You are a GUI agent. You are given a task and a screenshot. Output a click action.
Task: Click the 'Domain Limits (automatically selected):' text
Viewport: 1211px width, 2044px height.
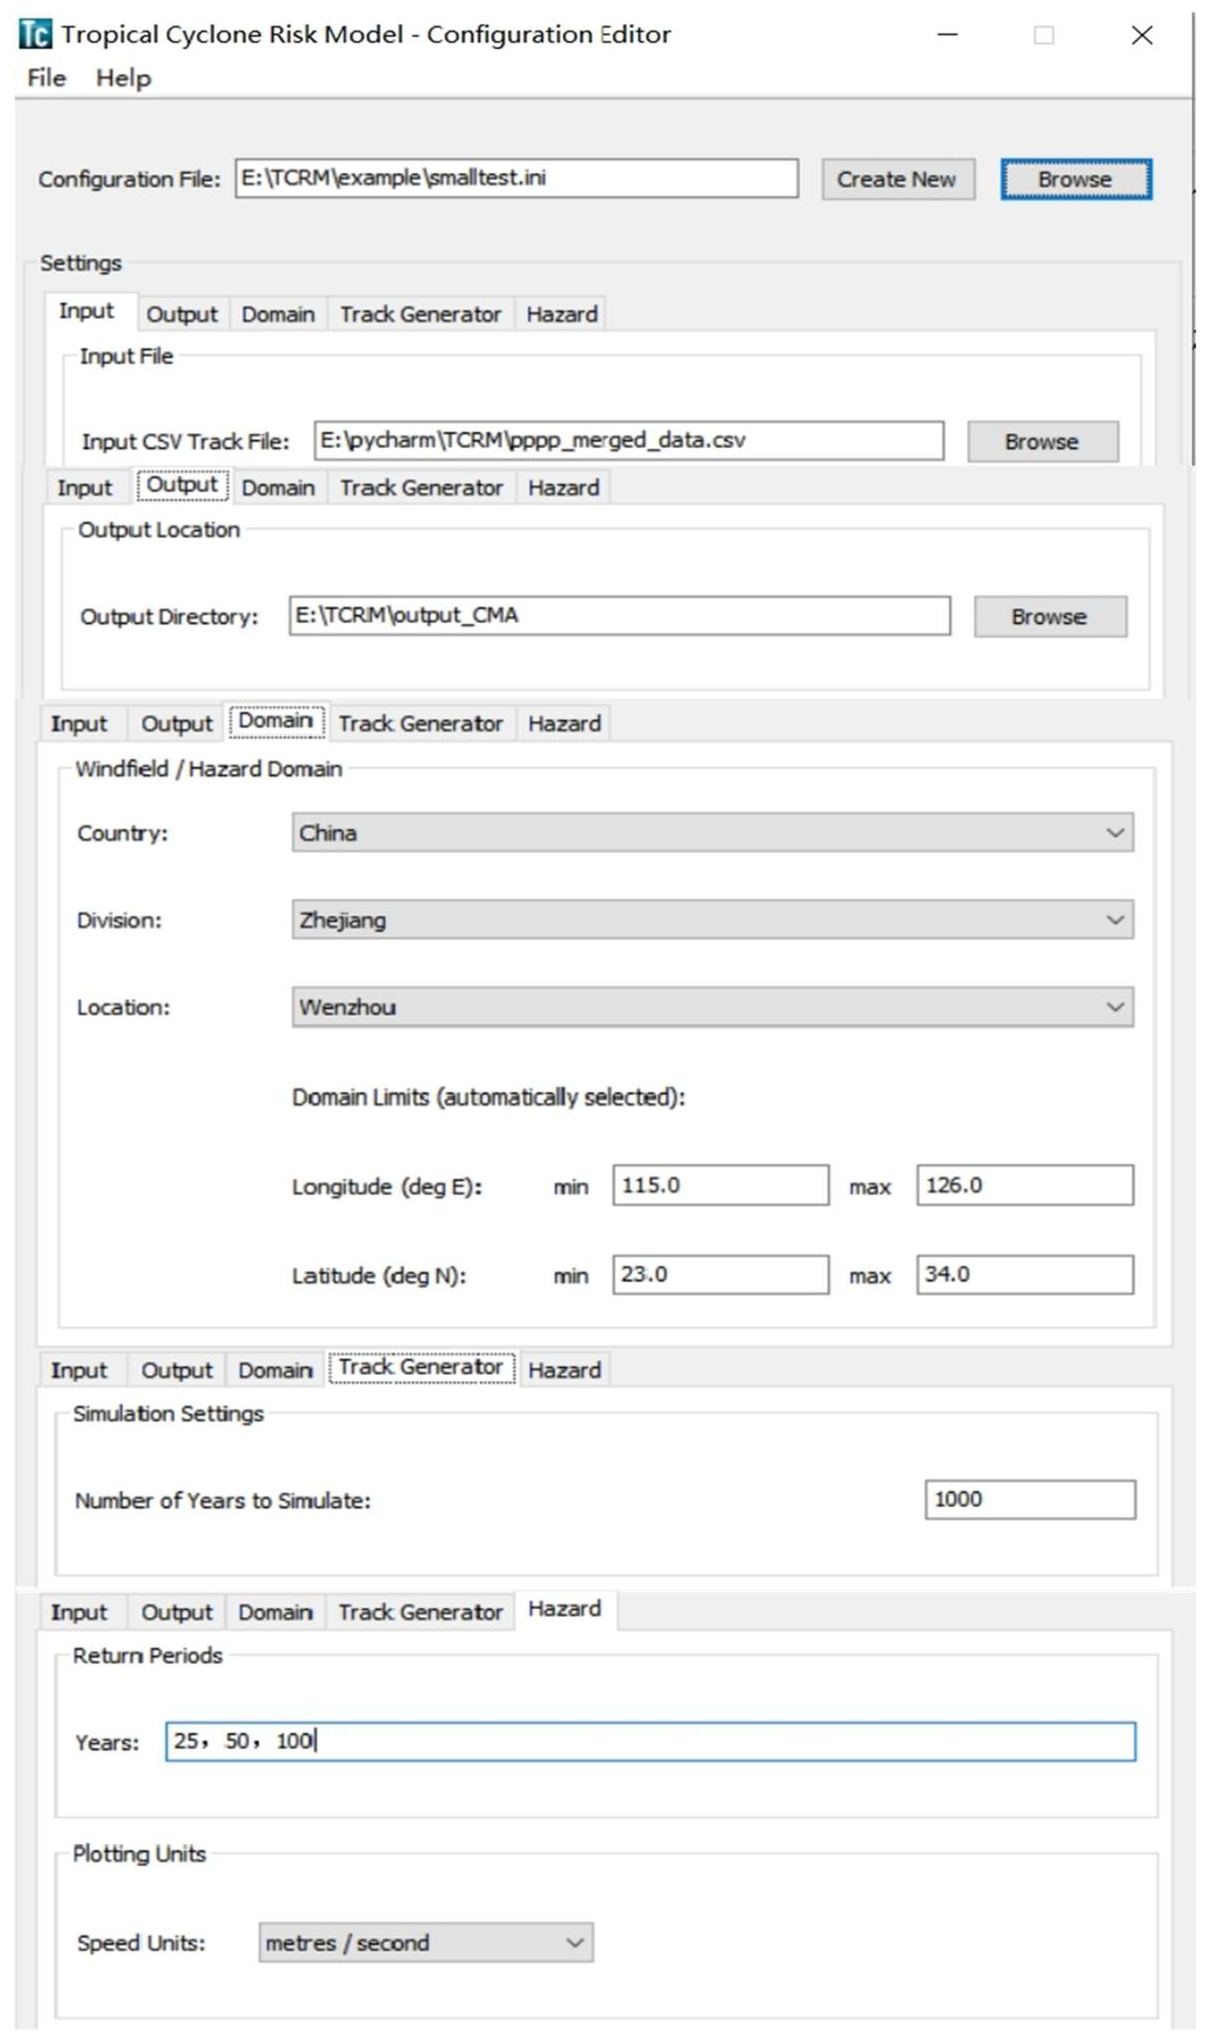coord(489,1097)
